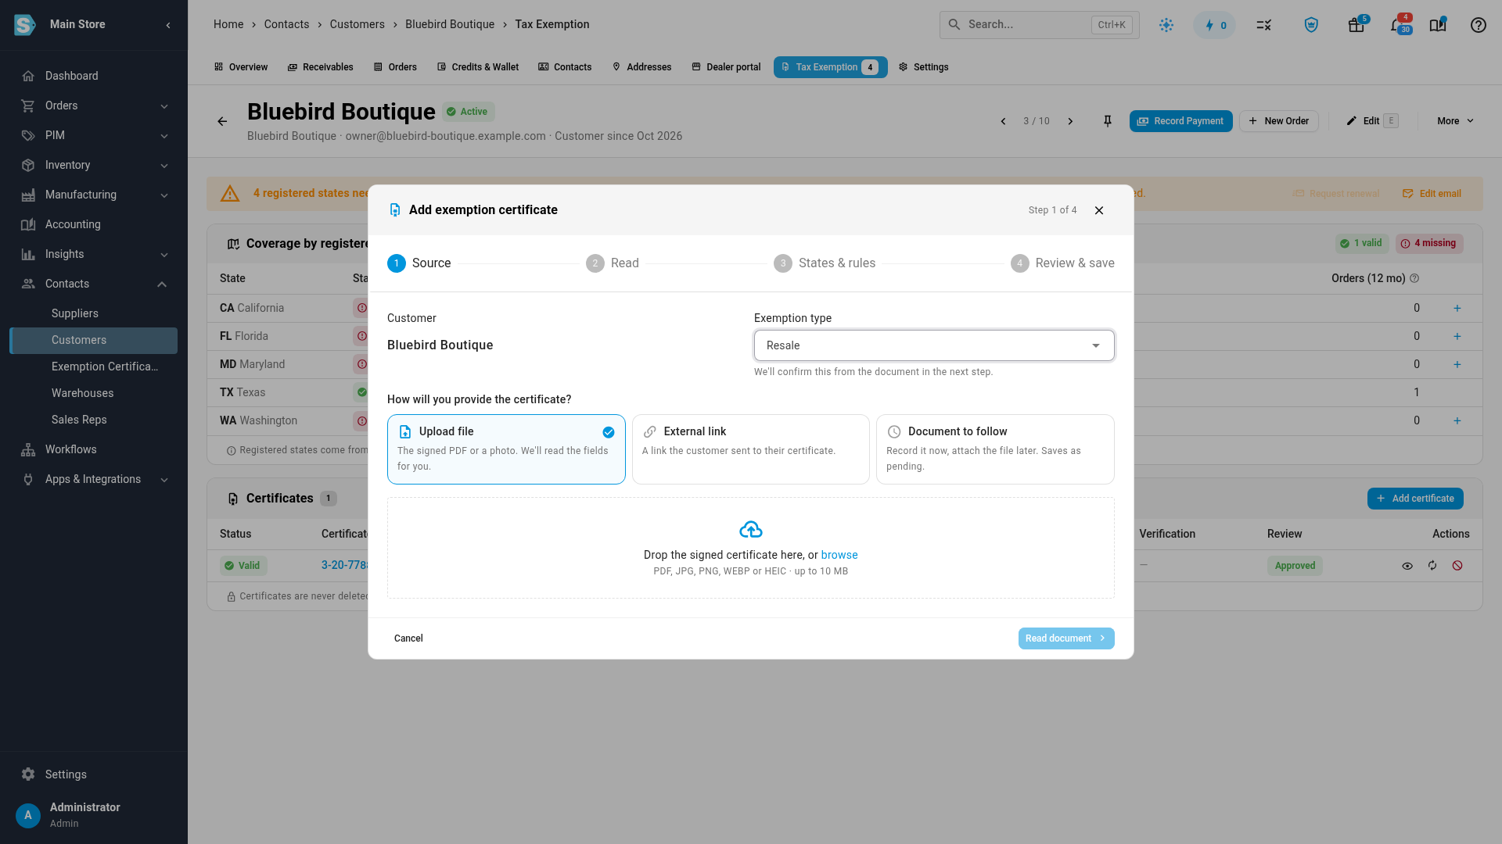
Task: Open the Exemption type dropdown
Action: click(x=934, y=345)
